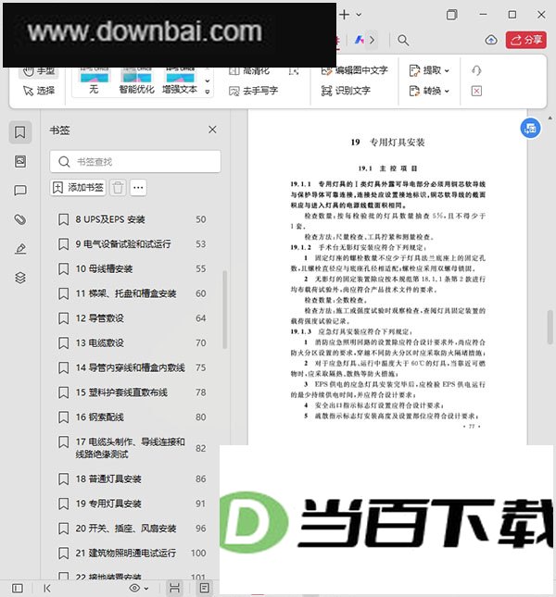Screen dimensions: 556x597
Task: Open the attachments paperclip icon in sidebar
Action: point(20,219)
